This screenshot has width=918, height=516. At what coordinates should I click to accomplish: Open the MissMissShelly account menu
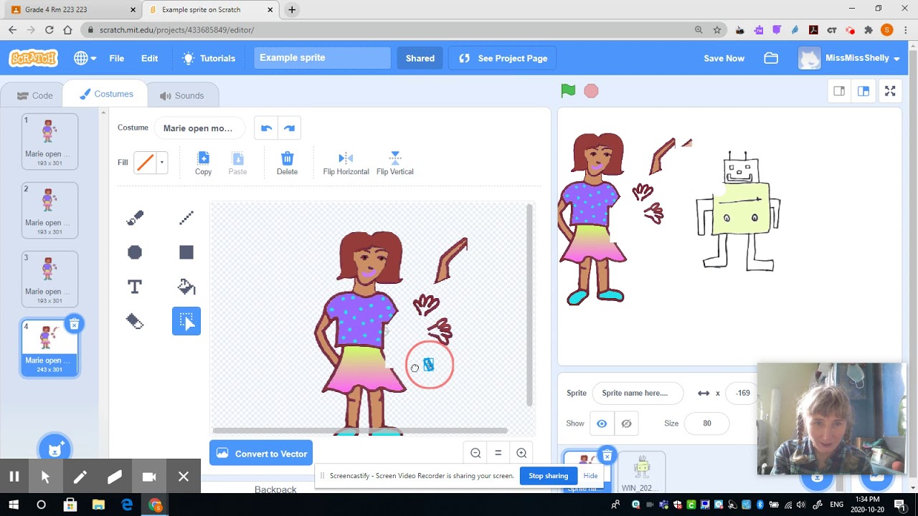pyautogui.click(x=850, y=58)
